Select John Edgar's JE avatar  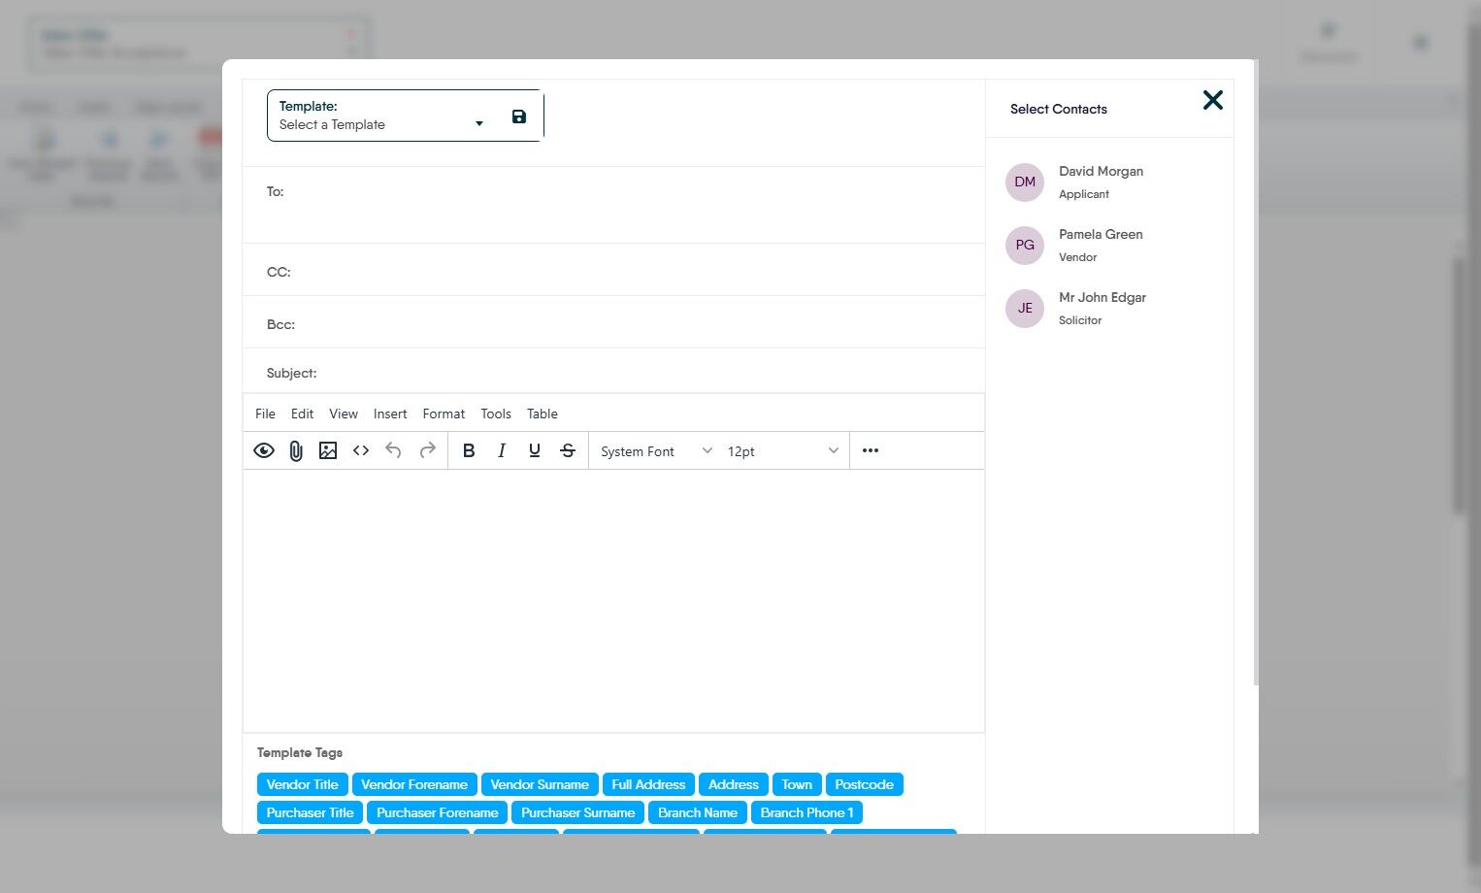(x=1025, y=309)
